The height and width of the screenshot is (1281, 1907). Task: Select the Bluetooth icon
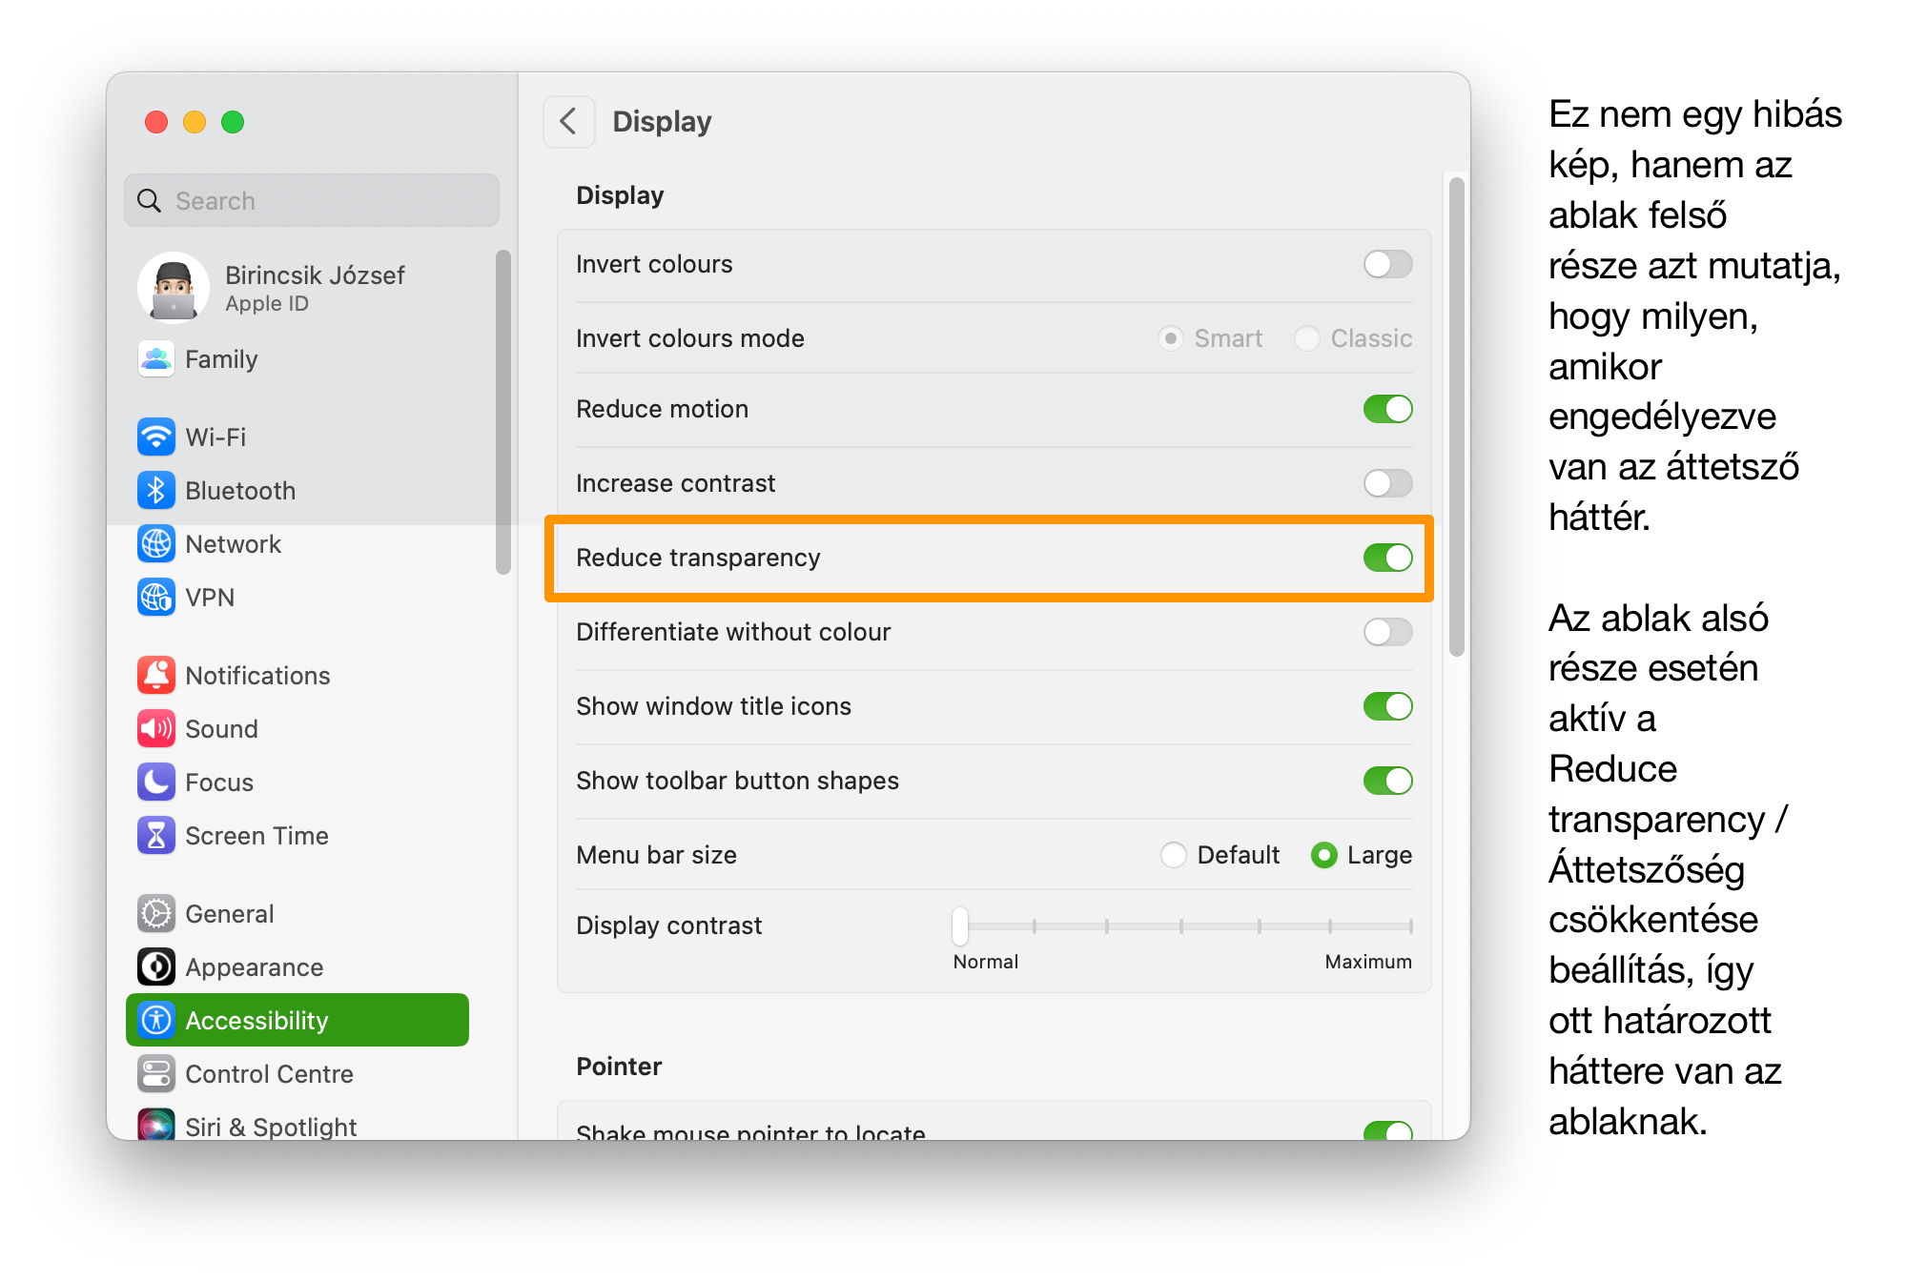(156, 491)
